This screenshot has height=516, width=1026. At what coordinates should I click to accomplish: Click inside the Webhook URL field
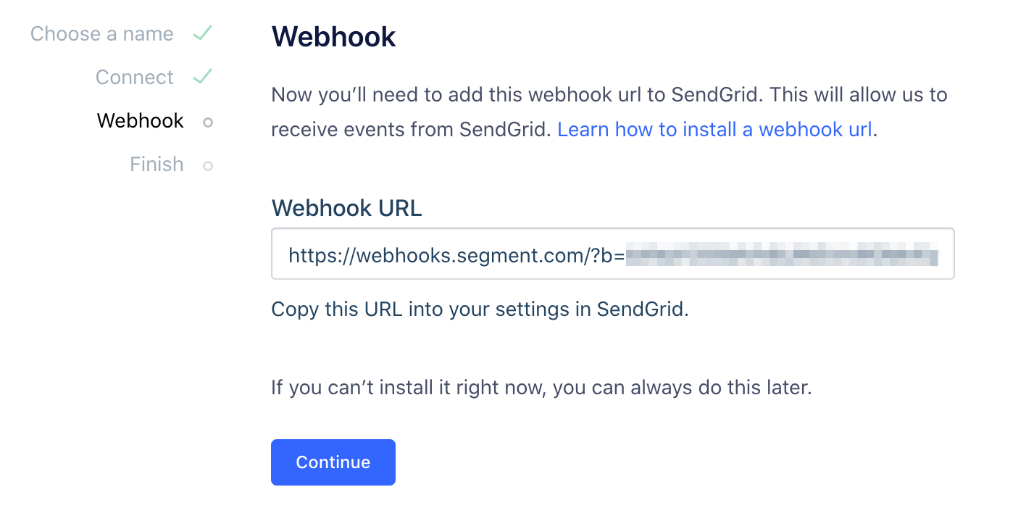click(x=613, y=254)
